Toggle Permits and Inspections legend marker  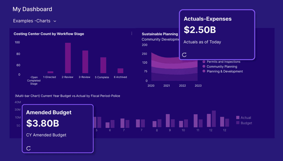pyautogui.click(x=204, y=62)
